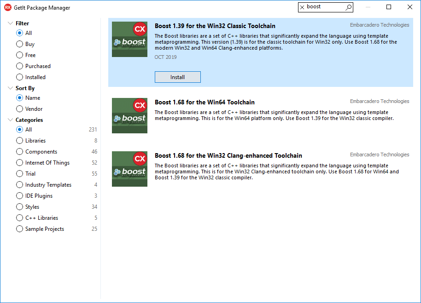Click the 34 count next to Styles

pos(94,207)
